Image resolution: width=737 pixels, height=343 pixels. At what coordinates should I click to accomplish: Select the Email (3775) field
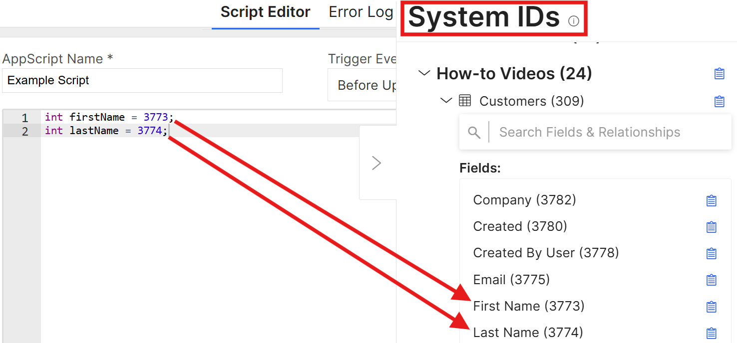[512, 280]
